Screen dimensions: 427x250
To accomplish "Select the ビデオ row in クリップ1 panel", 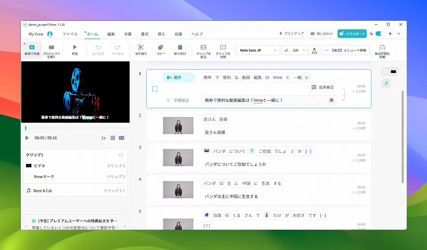I will 75,165.
